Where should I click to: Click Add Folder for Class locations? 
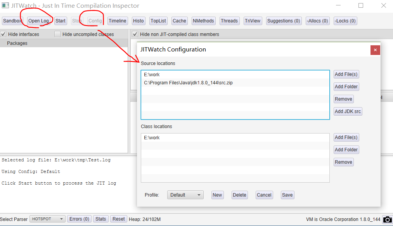[x=346, y=149]
